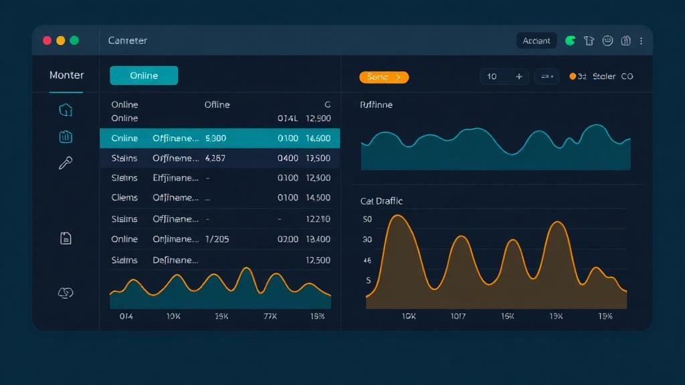Select the Monter tab in sidebar
Viewport: 685px width, 385px height.
pyautogui.click(x=66, y=75)
